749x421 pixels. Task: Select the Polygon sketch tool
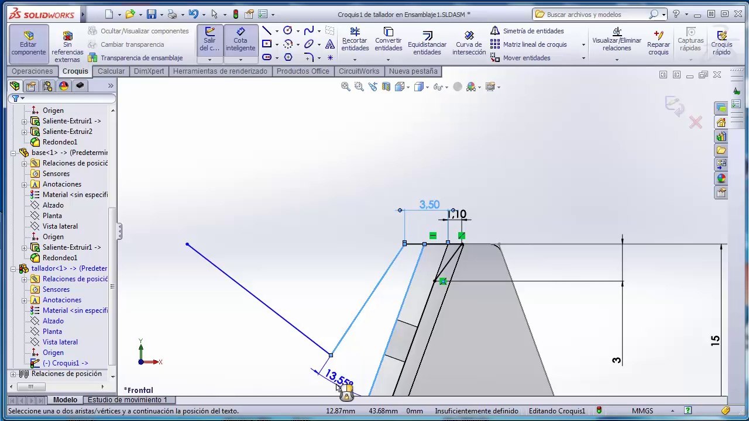pos(288,57)
